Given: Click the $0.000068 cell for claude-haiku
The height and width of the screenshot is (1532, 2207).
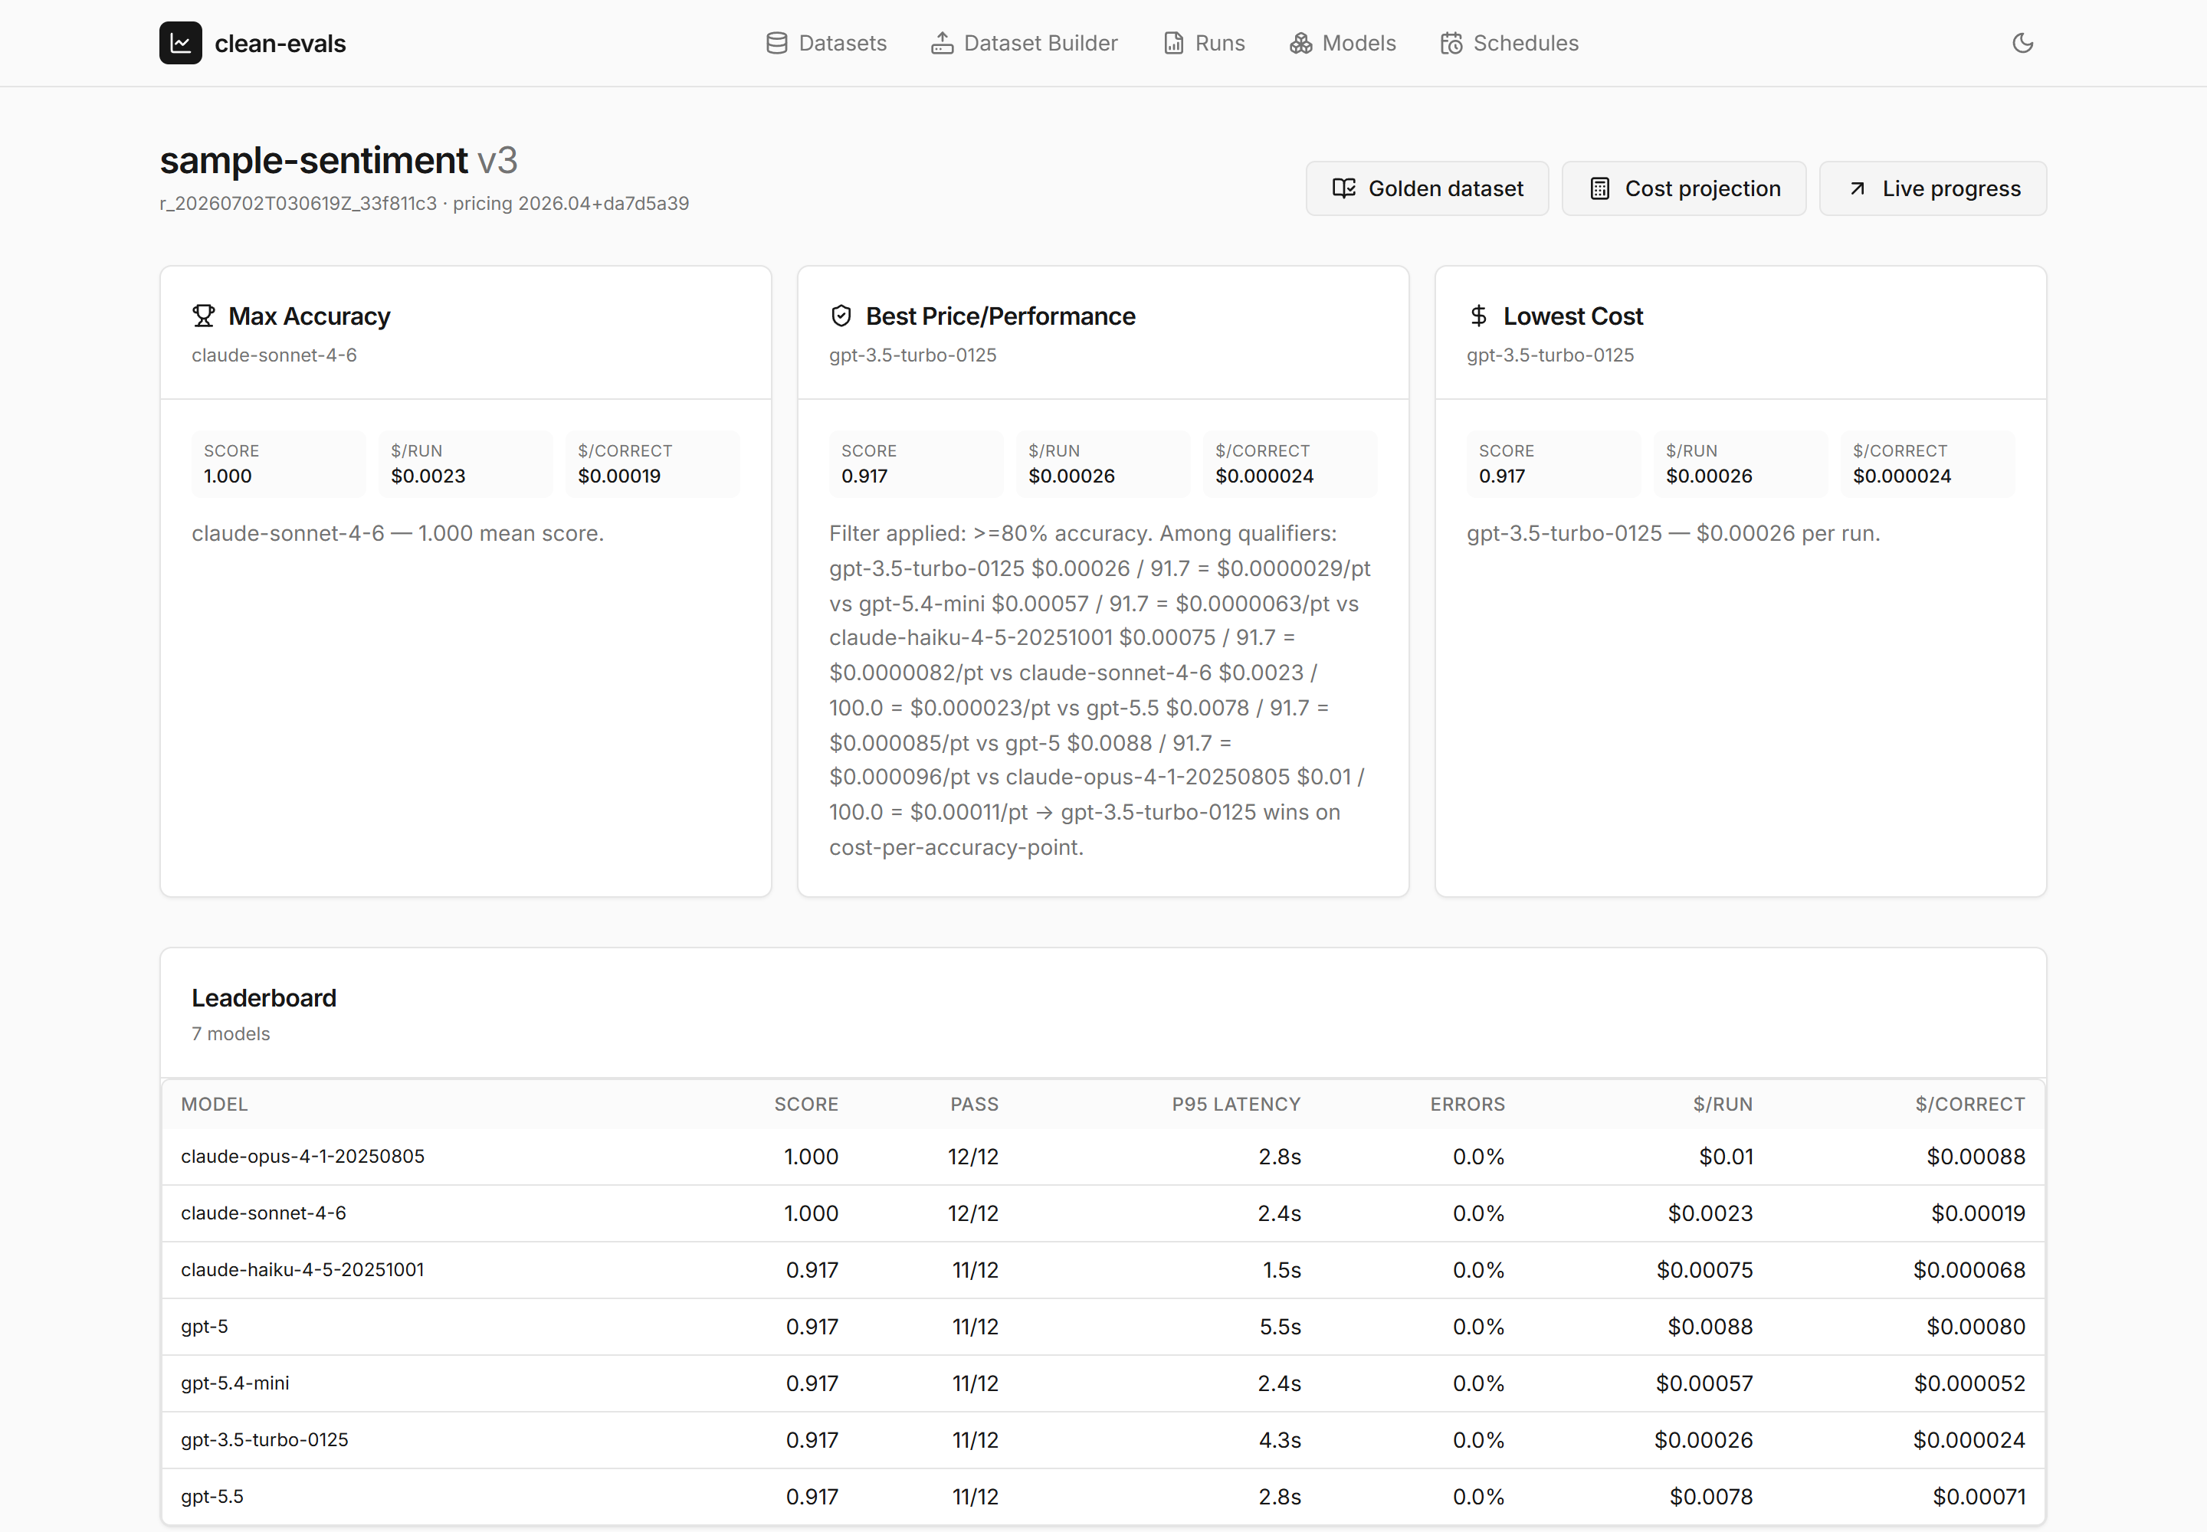Looking at the screenshot, I should coord(1969,1270).
